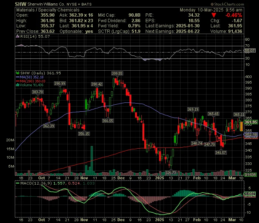Click the Dec label on upper date axis
The image size is (259, 223).
pyautogui.click(x=121, y=178)
